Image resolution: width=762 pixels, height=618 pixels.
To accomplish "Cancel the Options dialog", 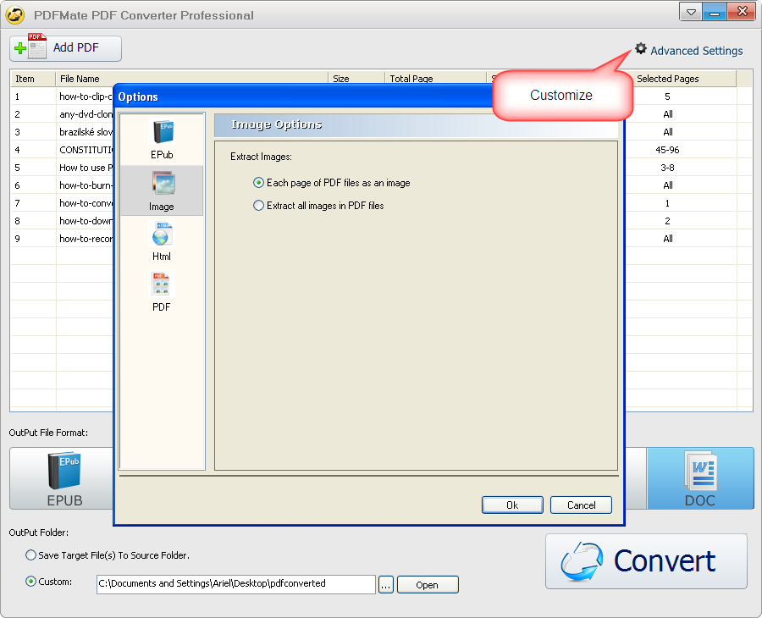I will 581,505.
